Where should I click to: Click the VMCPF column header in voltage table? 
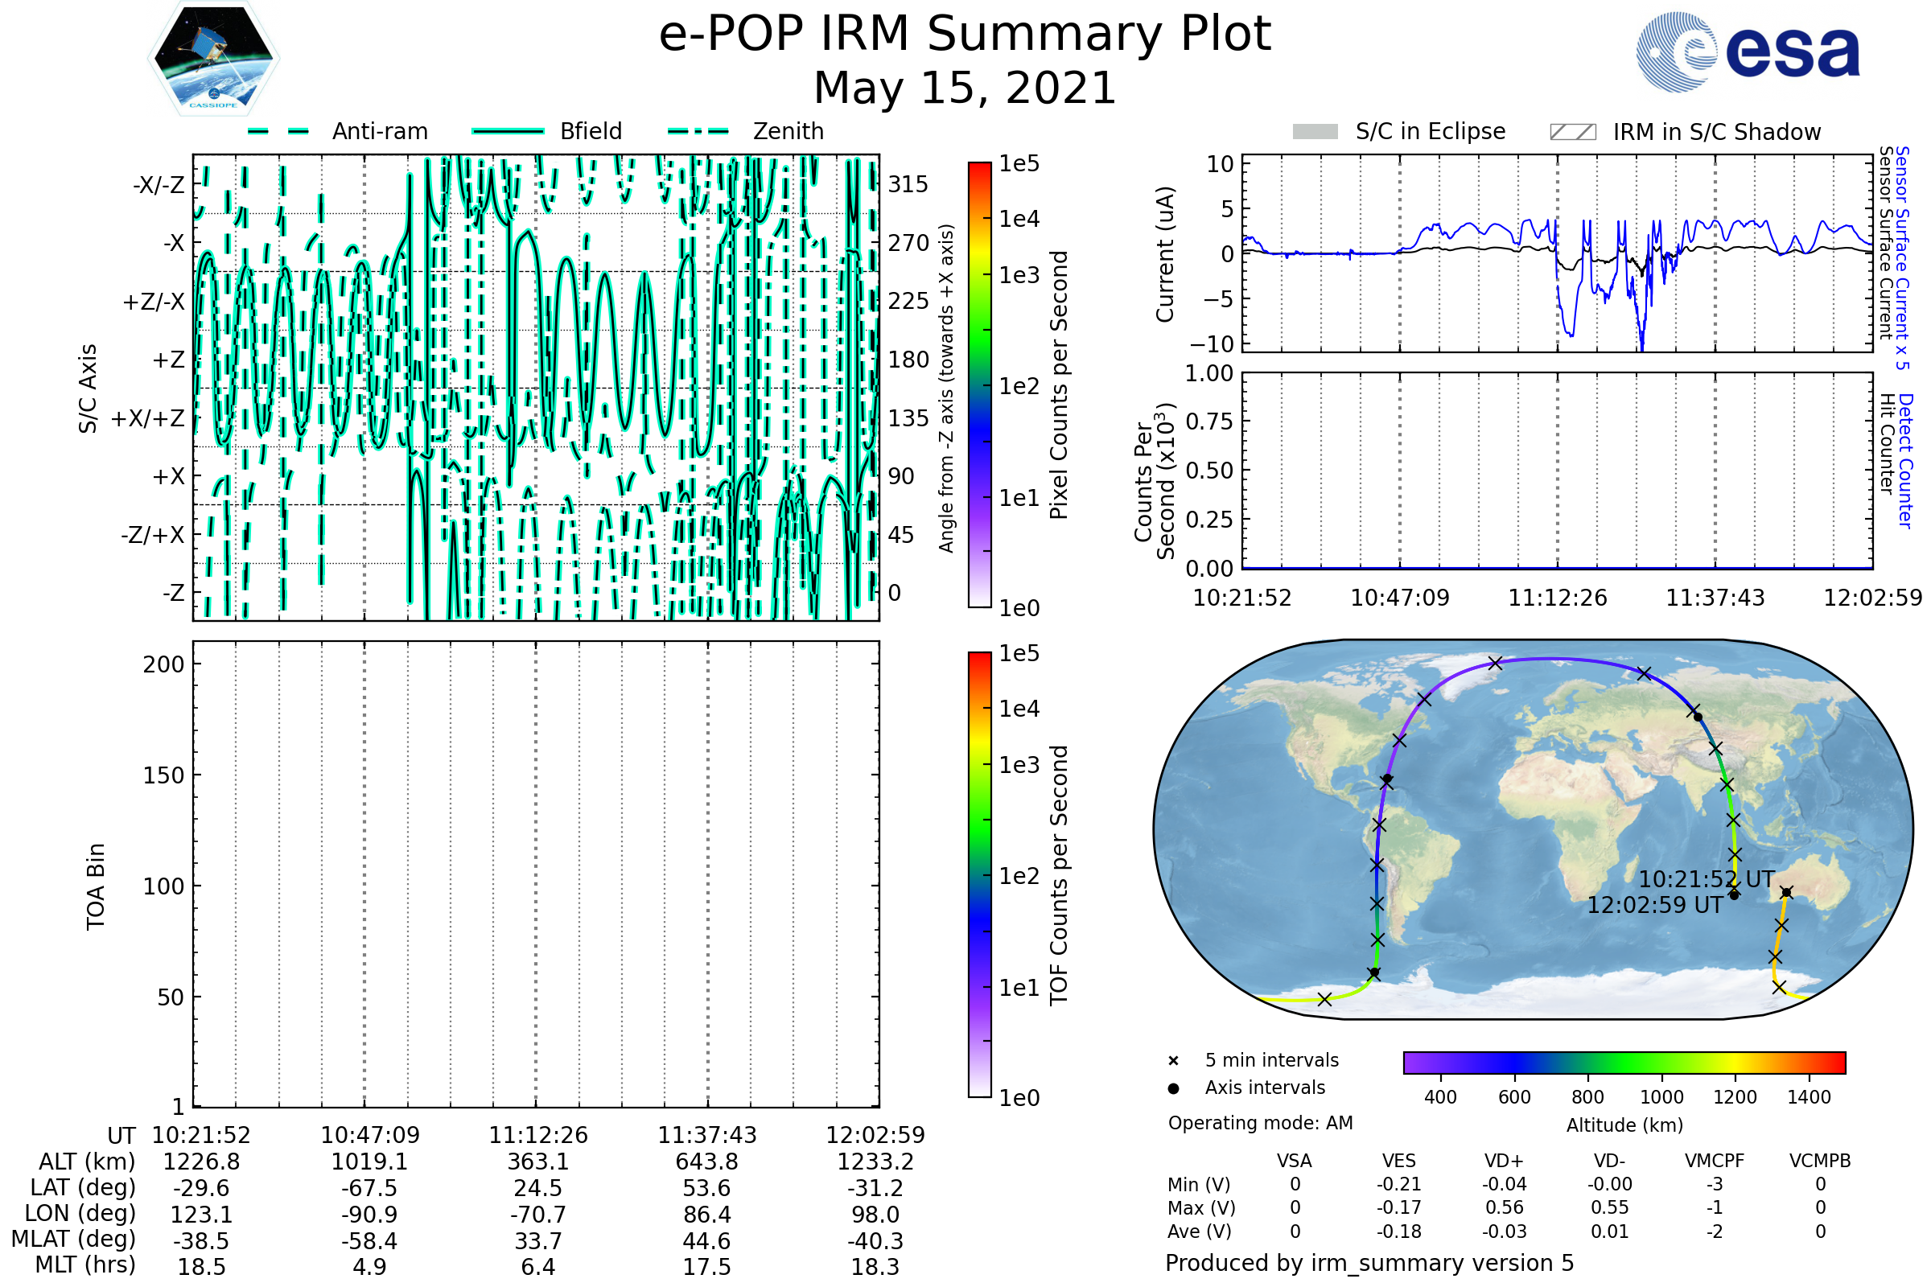pyautogui.click(x=1715, y=1162)
